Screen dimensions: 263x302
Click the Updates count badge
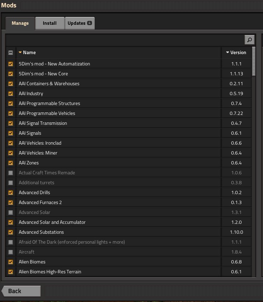click(89, 23)
